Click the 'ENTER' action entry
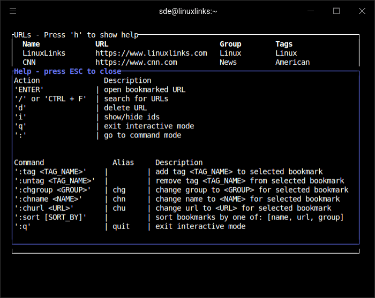This screenshot has height=298, width=375. [x=29, y=89]
